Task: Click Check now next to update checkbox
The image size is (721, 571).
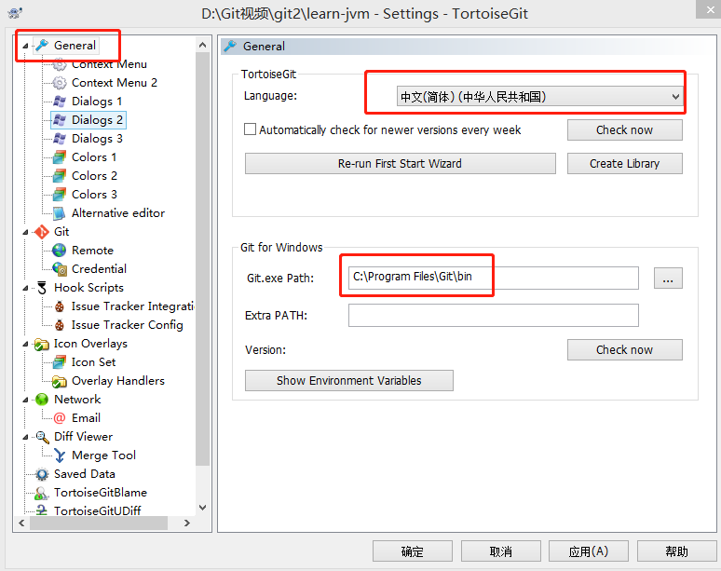Action: (x=624, y=130)
